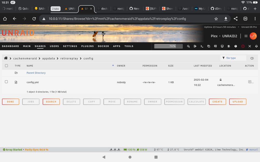The width and height of the screenshot is (260, 162).
Task: Open the tab switcher showing 36
Action: pos(245,19)
